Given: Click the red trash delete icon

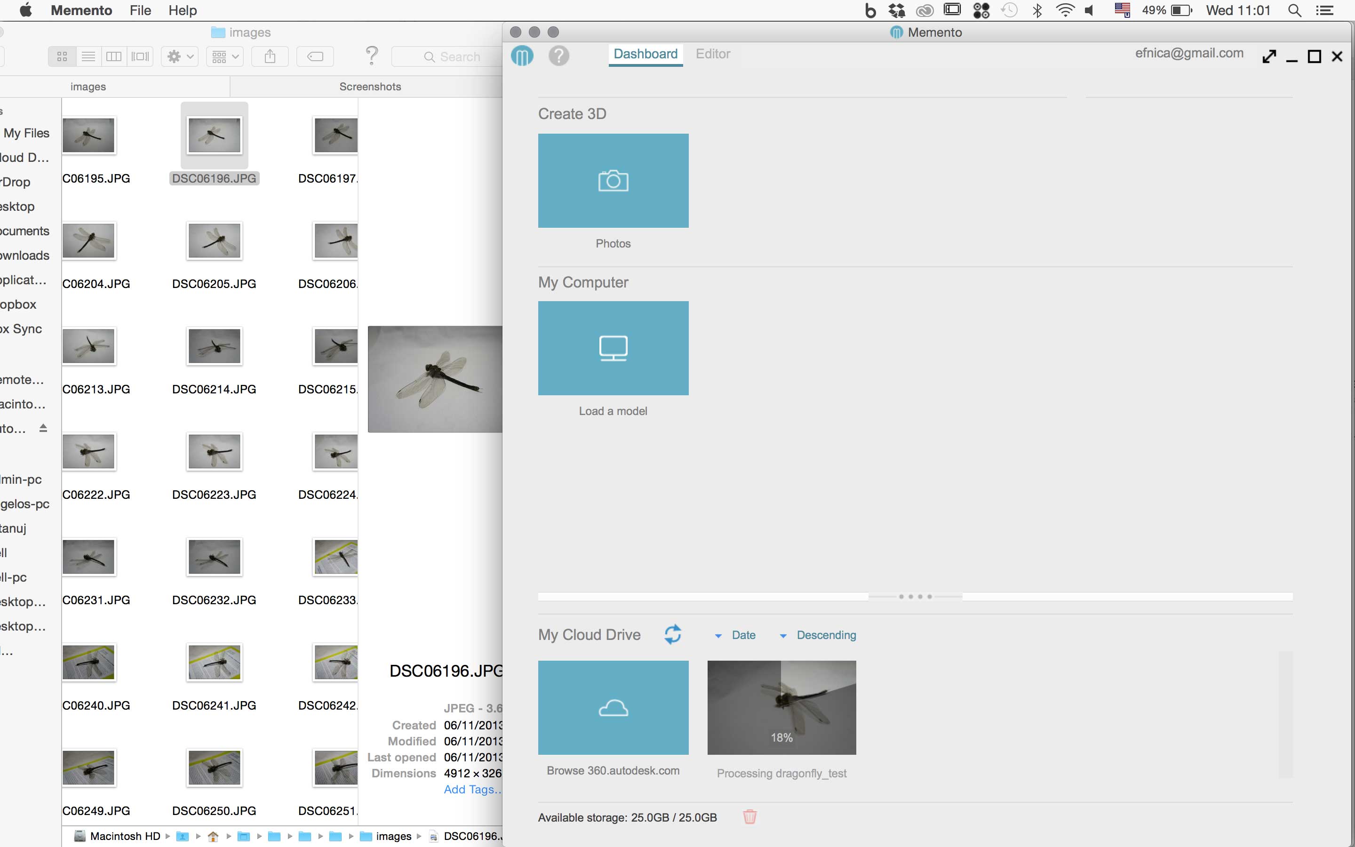Looking at the screenshot, I should click(749, 816).
